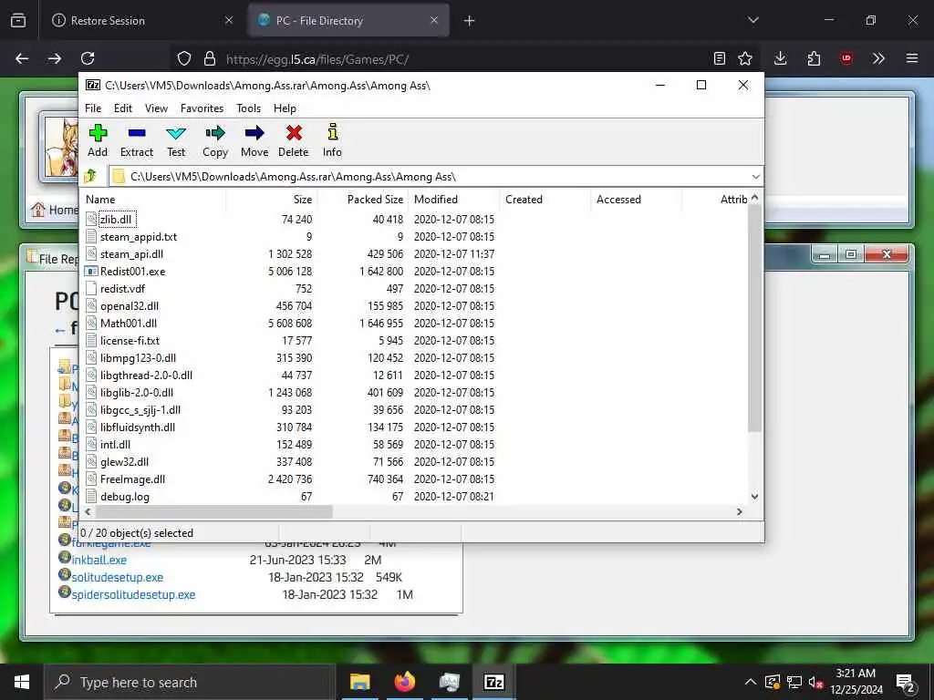Sort by Packed Size column header

363,200
